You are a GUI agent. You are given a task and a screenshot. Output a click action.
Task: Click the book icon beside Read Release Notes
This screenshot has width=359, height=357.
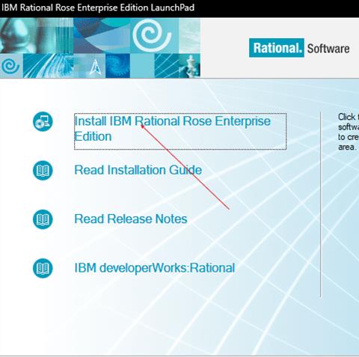click(x=43, y=219)
